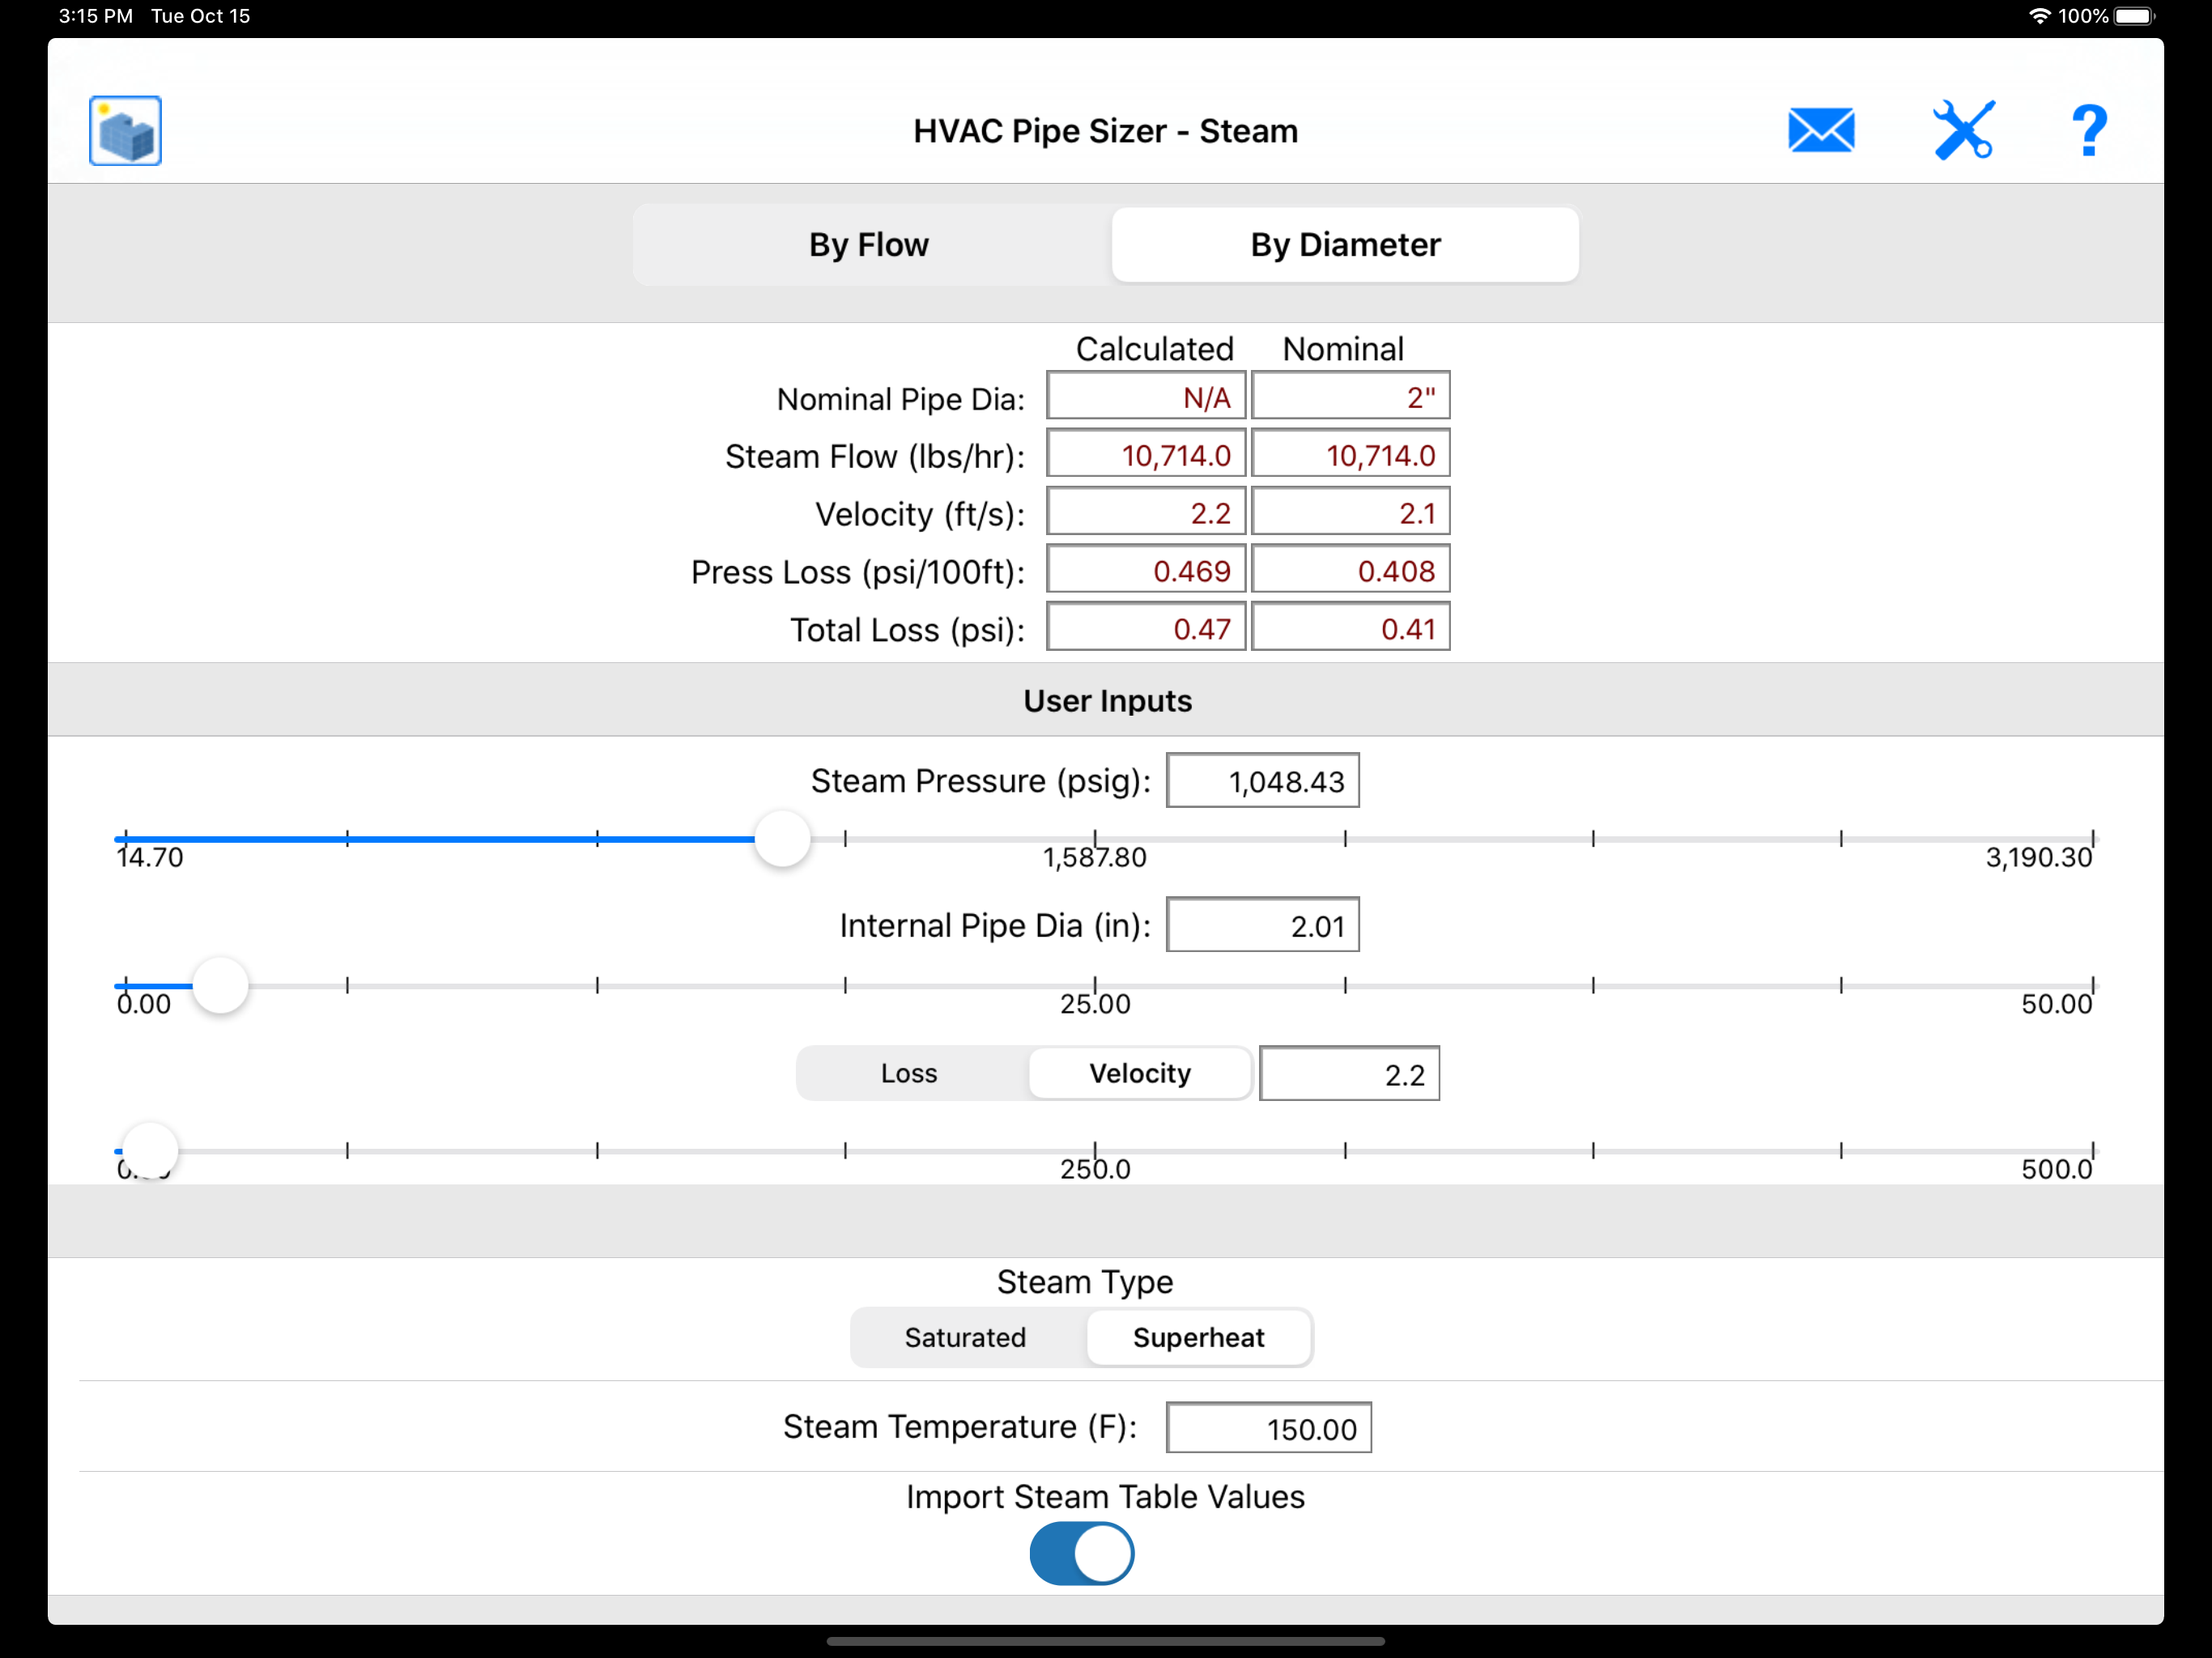This screenshot has width=2212, height=1658.
Task: Edit the Steam Pressure psig field
Action: click(1262, 781)
